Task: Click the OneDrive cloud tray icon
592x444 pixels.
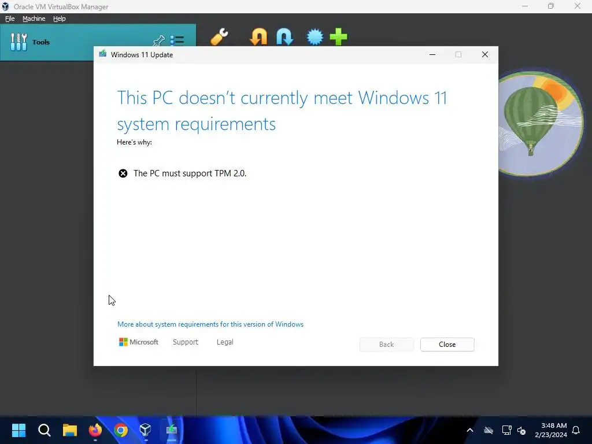Action: (x=489, y=430)
